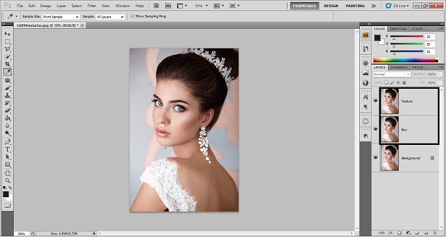Open the Filter menu
Viewport: 446px width, 237px height.
(91, 6)
